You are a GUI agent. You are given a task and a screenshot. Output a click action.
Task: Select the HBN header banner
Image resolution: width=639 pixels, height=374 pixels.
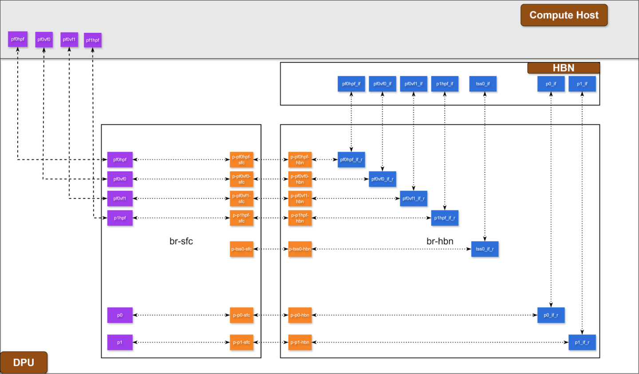coord(563,68)
